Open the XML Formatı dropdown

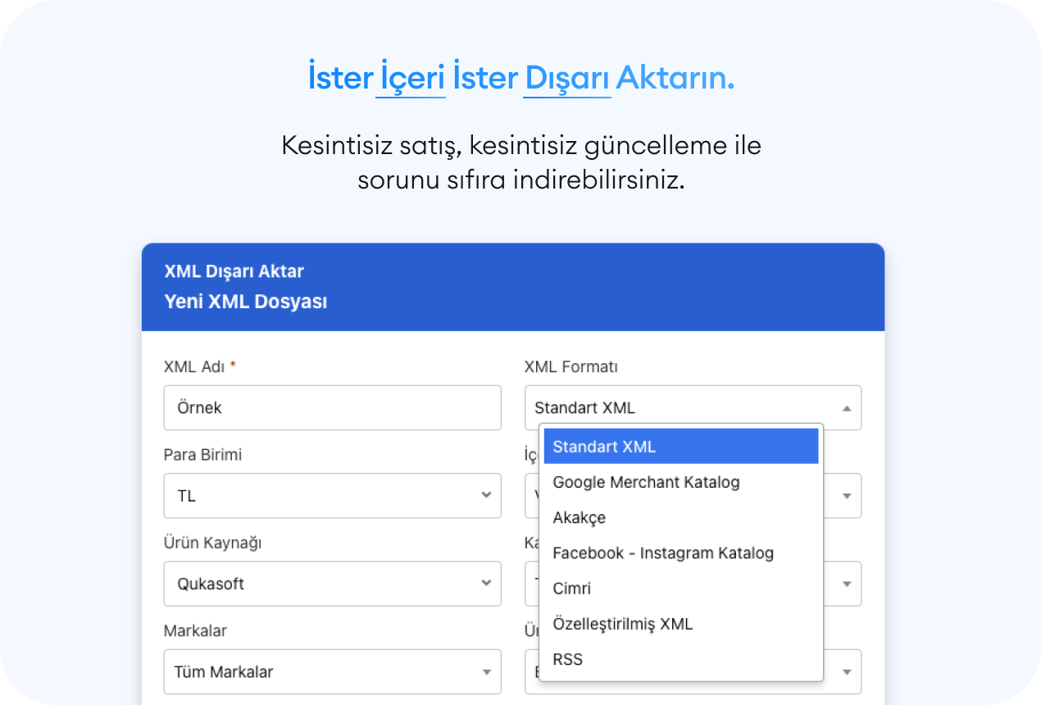pos(693,407)
